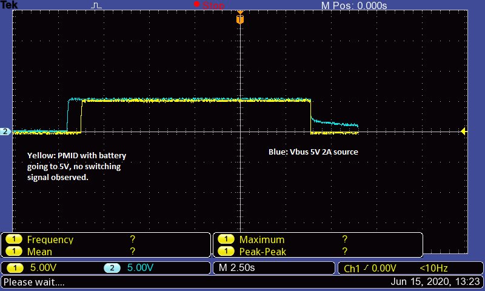Select the channel 1 badge beside Mean
This screenshot has width=485, height=291.
(13, 252)
